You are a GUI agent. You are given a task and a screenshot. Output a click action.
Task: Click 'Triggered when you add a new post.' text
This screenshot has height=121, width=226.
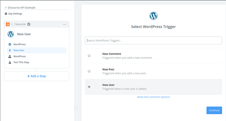(124, 73)
